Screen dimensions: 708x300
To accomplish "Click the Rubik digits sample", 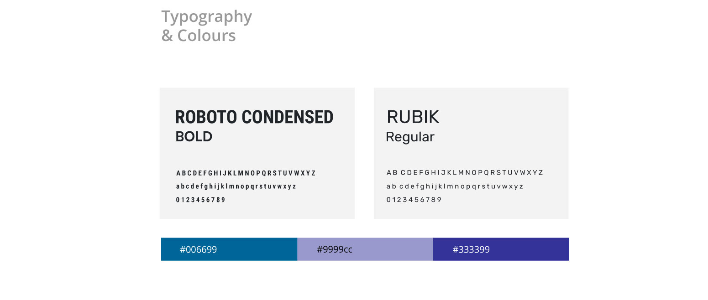I will (x=414, y=200).
